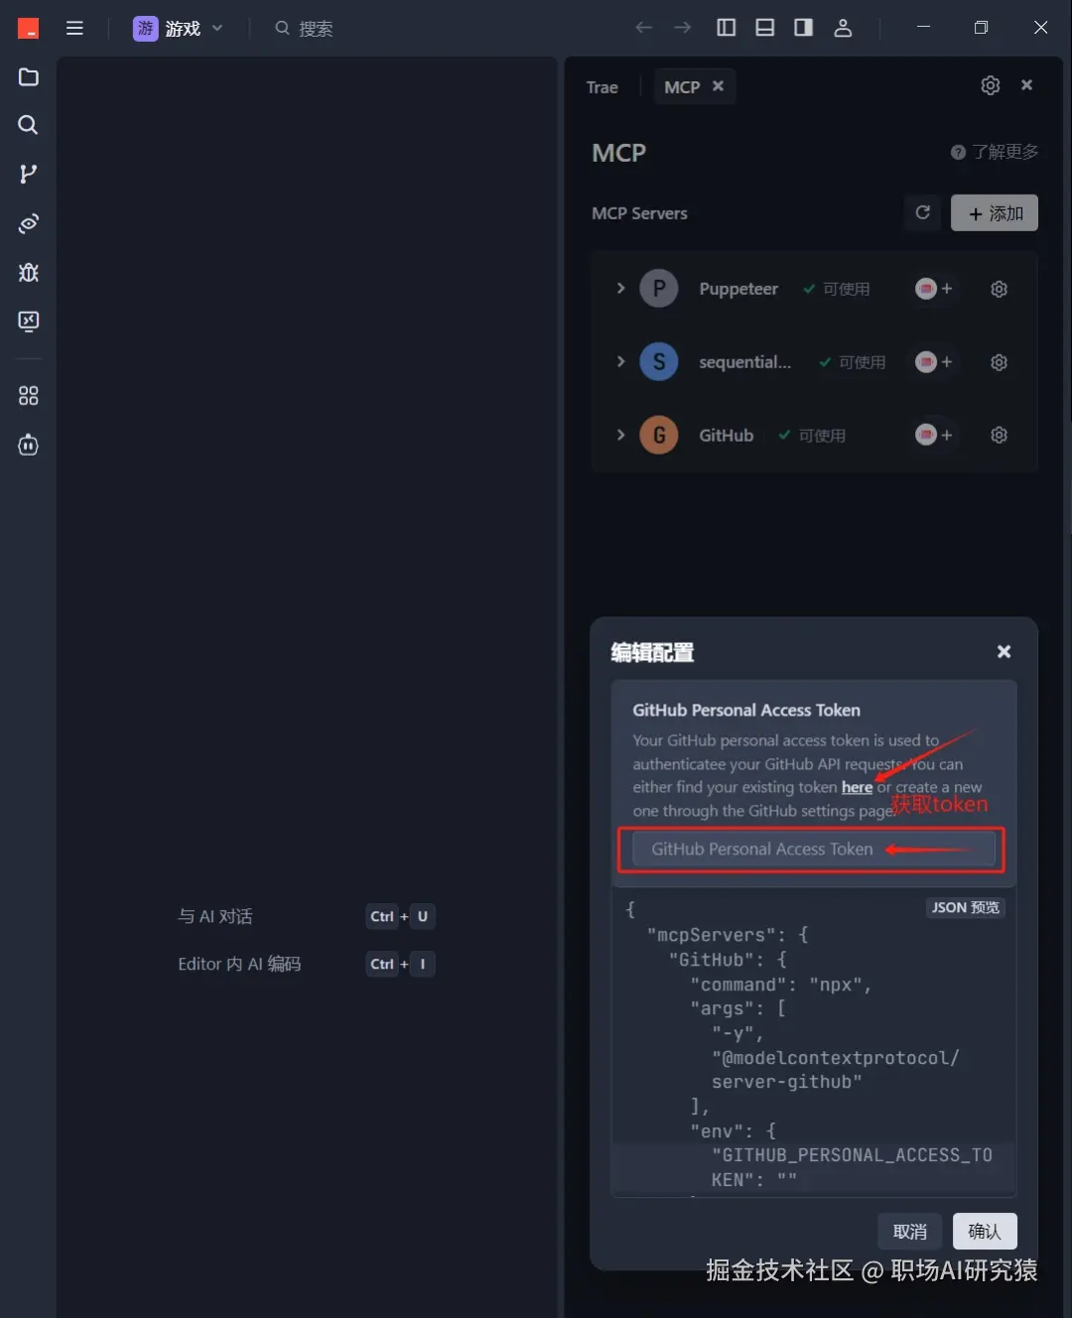Click the 了解更多 help link
The width and height of the screenshot is (1072, 1318).
[x=995, y=152]
